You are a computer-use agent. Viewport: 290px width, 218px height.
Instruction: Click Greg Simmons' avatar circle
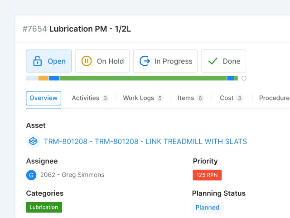[31, 175]
